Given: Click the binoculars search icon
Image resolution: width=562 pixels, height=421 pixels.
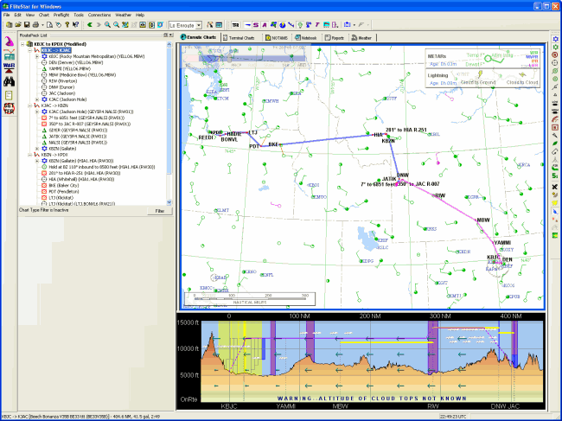Looking at the screenshot, I should click(9, 83).
